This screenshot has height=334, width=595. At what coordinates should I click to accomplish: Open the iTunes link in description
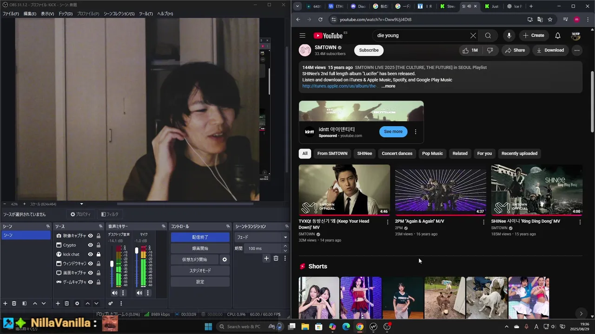point(339,86)
